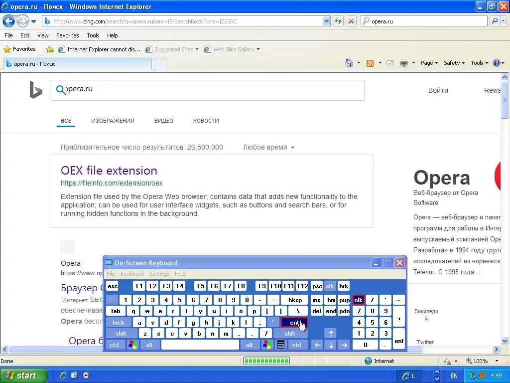Click the new tab button
This screenshot has height=383, width=510.
pyautogui.click(x=159, y=64)
